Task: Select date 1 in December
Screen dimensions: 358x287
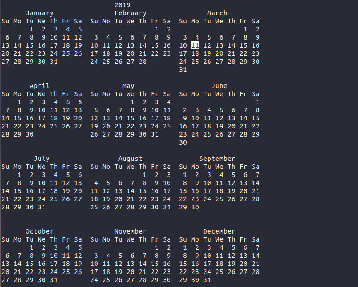Action: point(185,247)
